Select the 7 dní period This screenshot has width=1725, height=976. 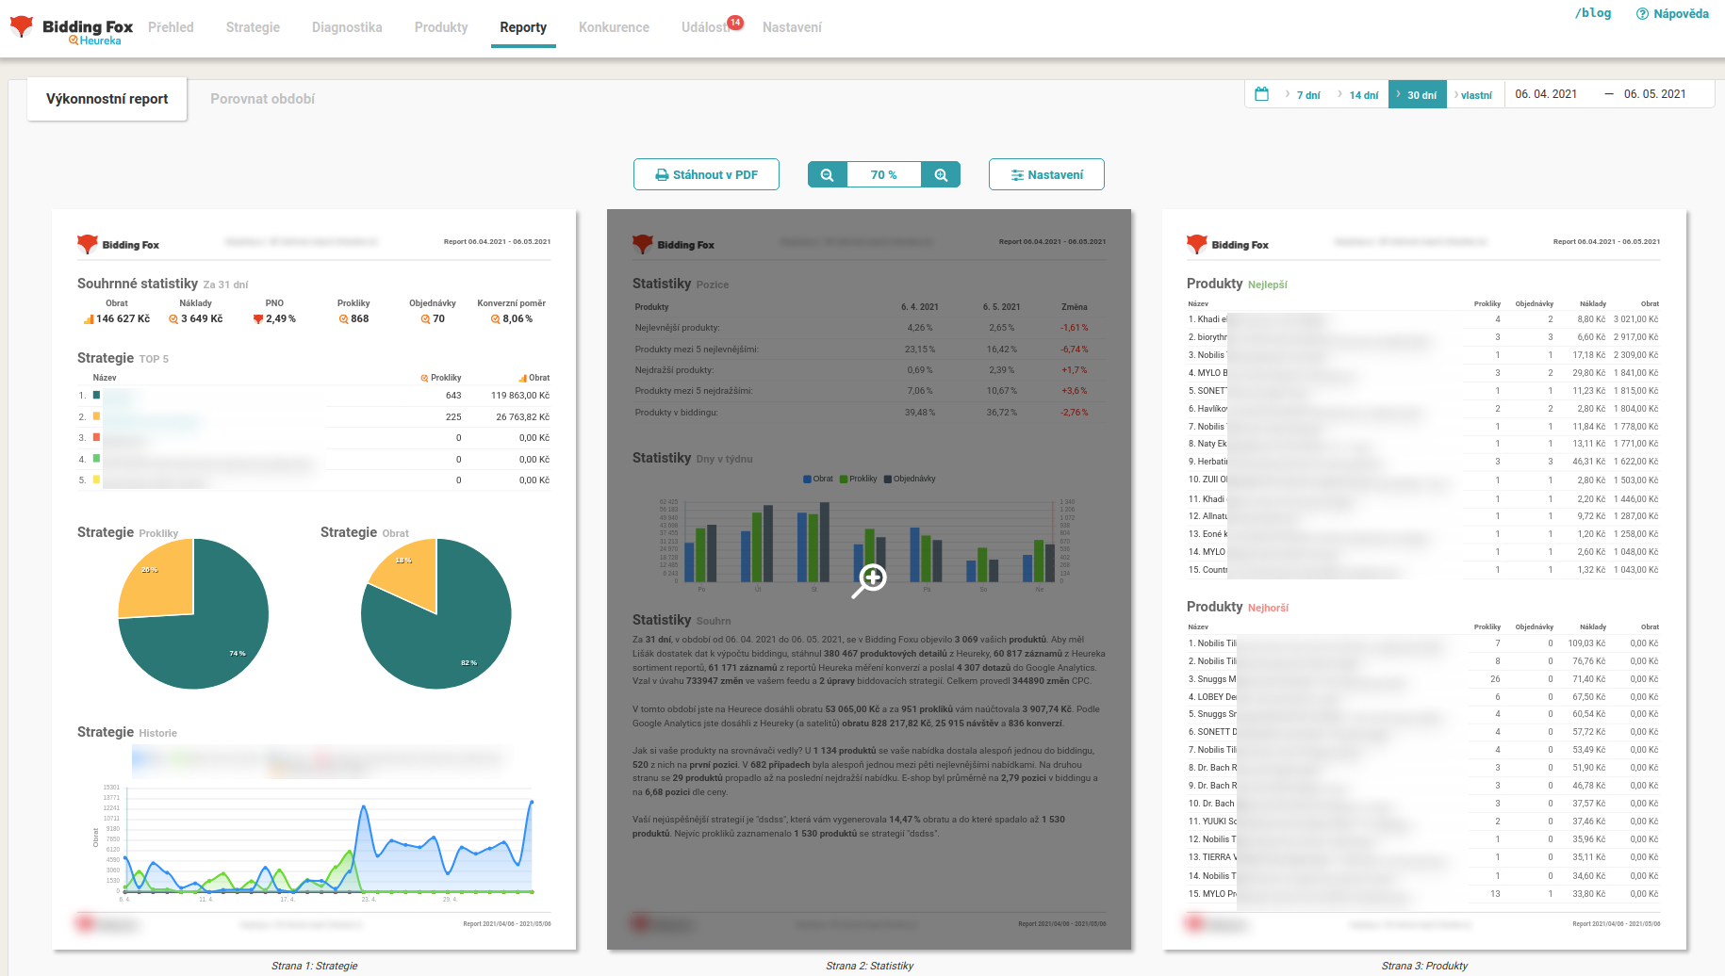[1308, 95]
